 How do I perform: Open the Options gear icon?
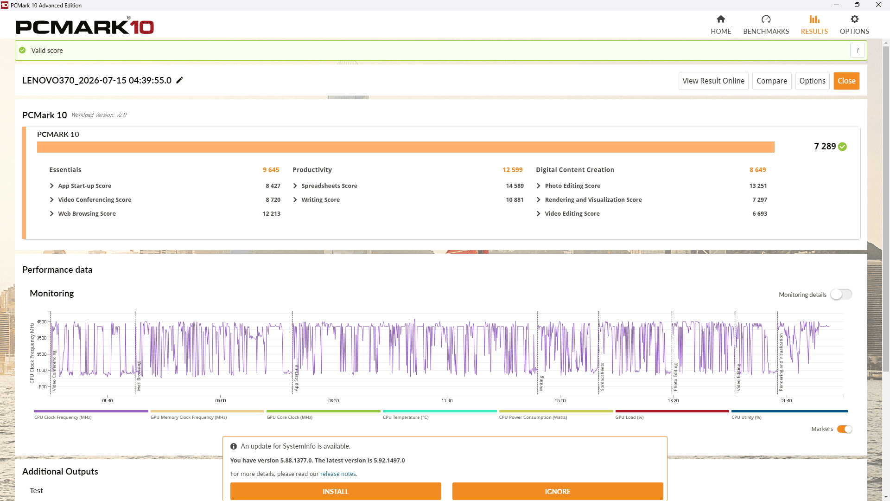854,19
